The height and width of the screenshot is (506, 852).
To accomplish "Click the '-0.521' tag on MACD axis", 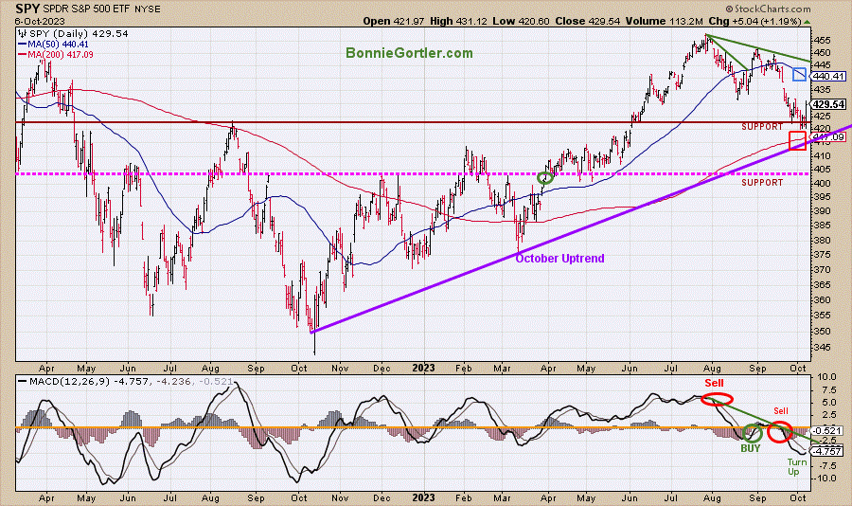I will click(827, 430).
